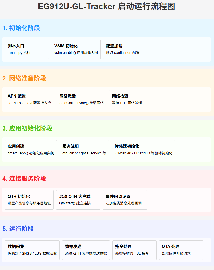The image size is (214, 270).
Task: Click the OTA 处理 card
Action: click(x=181, y=250)
